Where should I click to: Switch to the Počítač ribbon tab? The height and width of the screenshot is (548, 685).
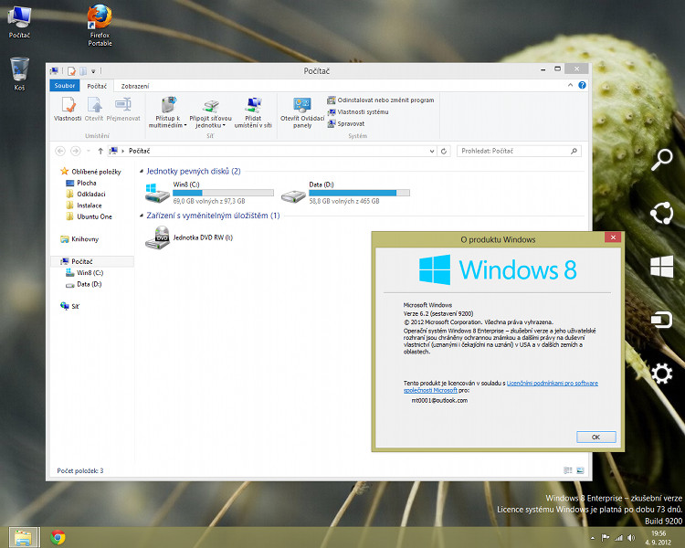(x=97, y=86)
